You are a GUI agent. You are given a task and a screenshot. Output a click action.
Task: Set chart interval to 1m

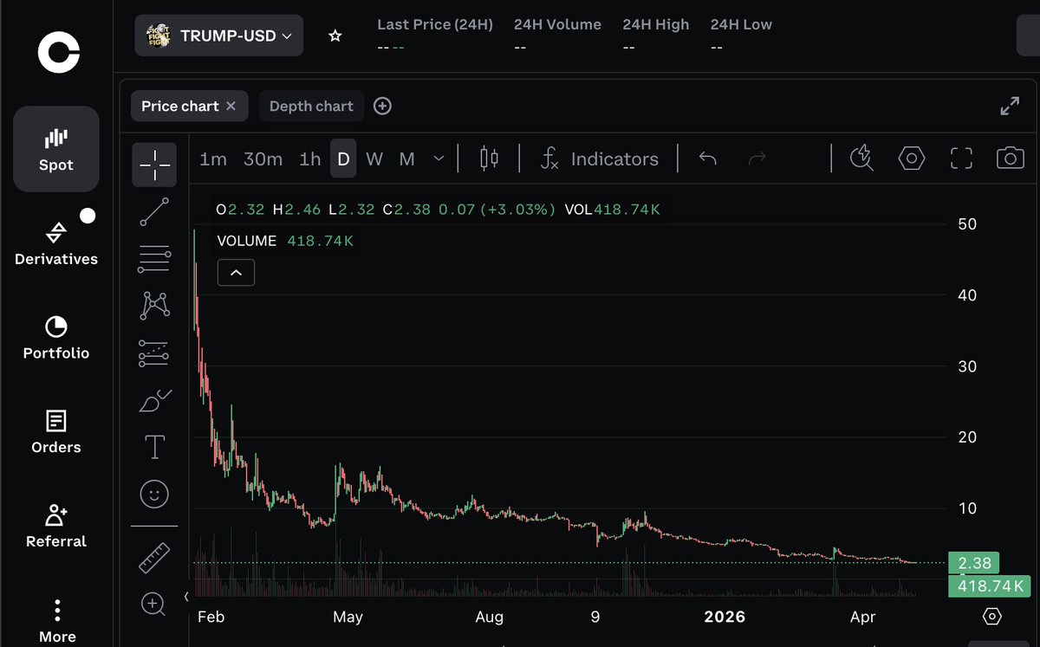point(212,159)
